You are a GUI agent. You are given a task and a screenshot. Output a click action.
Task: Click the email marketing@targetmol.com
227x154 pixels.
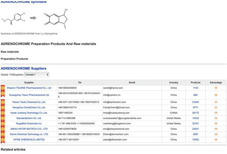(117, 123)
